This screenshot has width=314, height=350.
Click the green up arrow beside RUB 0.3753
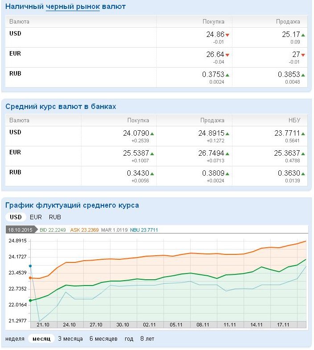point(227,75)
